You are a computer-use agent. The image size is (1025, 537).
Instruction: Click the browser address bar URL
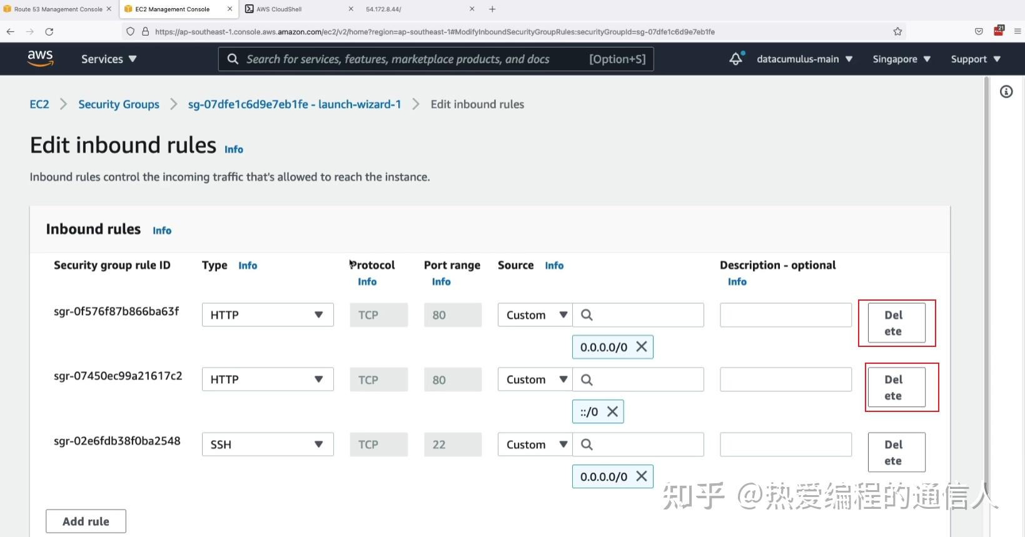pyautogui.click(x=435, y=31)
